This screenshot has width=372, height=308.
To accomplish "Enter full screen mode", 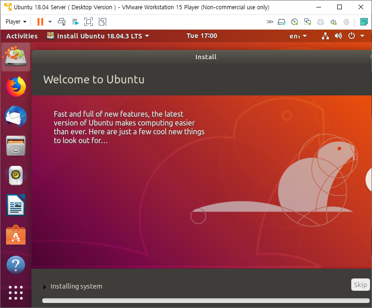I will (89, 22).
